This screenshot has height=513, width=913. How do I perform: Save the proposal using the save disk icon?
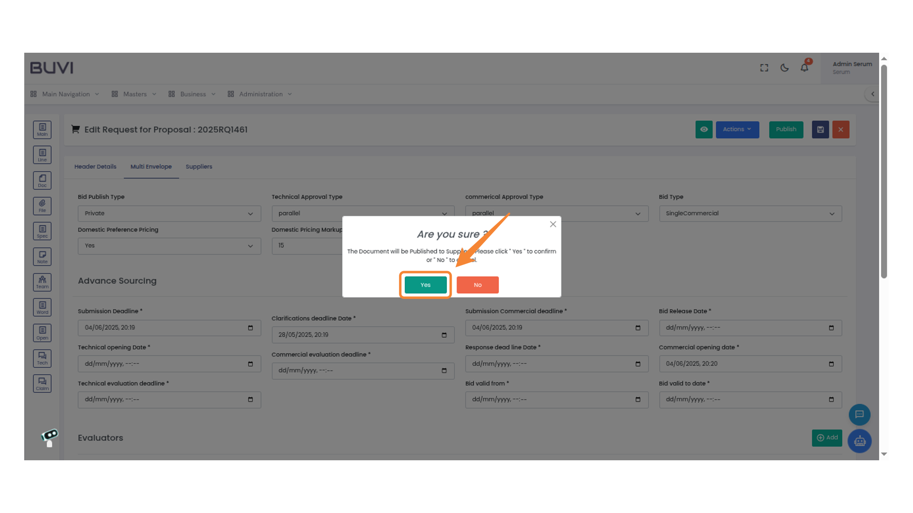(820, 129)
